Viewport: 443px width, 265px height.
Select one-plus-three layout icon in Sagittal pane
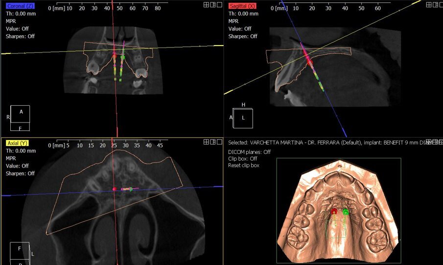pyautogui.click(x=435, y=5)
